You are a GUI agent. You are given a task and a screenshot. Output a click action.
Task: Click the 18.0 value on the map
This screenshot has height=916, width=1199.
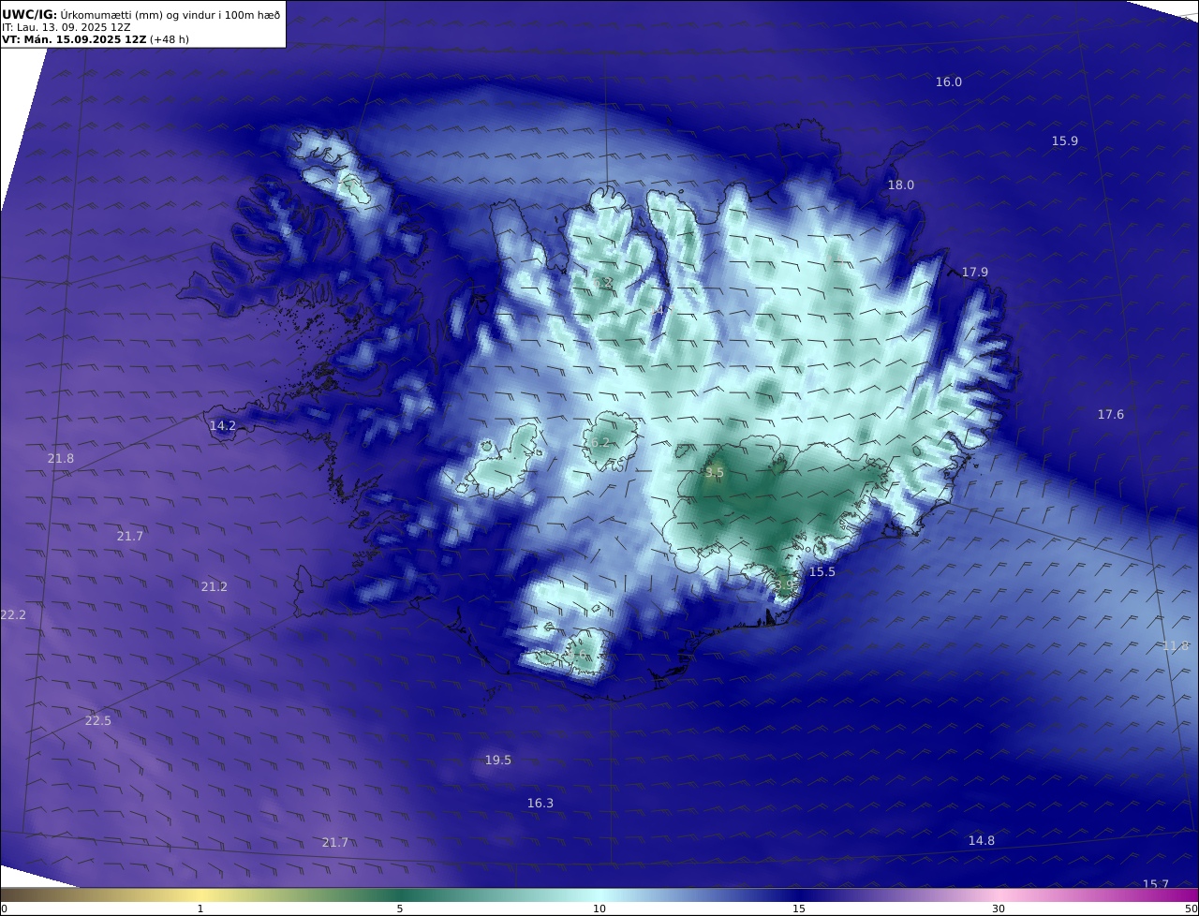(901, 185)
